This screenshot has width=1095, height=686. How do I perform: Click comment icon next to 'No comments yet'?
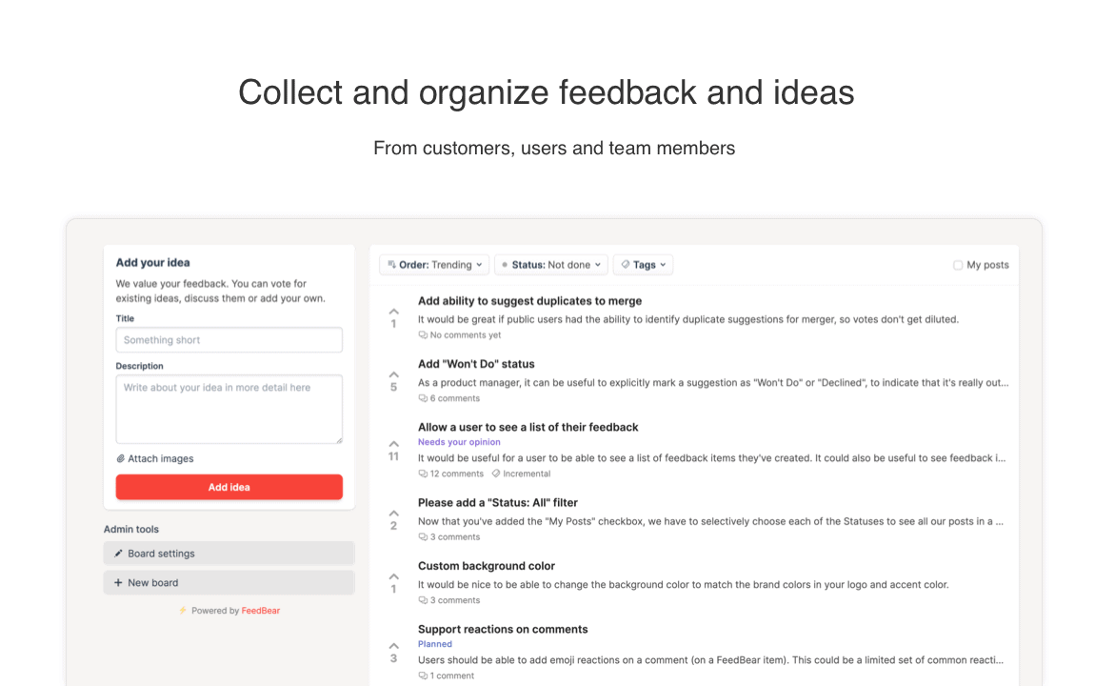[423, 335]
